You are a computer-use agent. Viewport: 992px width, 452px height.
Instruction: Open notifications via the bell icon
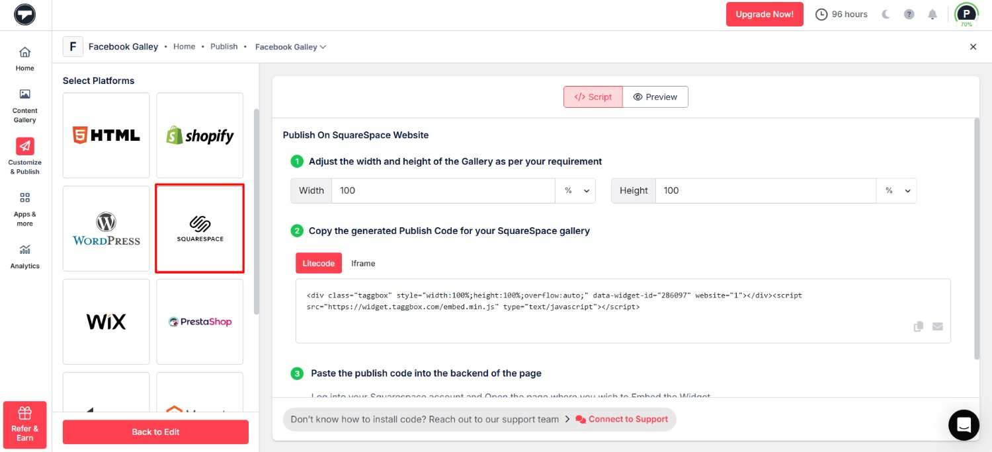(932, 14)
